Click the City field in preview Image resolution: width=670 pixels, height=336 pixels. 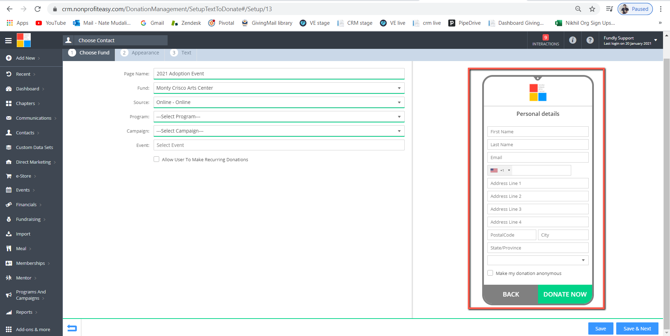tap(563, 235)
